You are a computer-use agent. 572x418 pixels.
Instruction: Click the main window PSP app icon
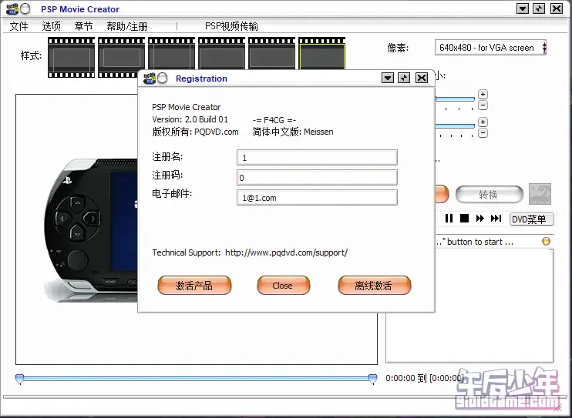(12, 8)
